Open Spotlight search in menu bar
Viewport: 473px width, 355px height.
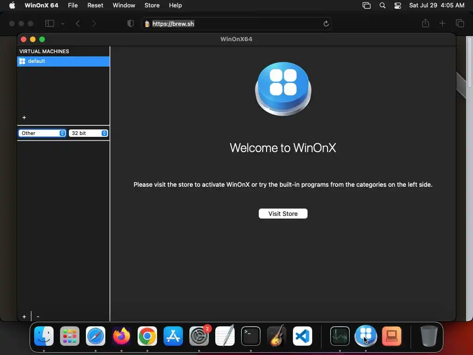pos(382,6)
